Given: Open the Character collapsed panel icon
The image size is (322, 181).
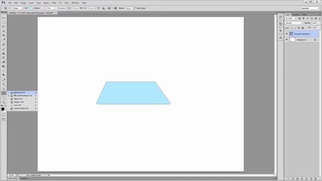Looking at the screenshot, I should (281, 38).
